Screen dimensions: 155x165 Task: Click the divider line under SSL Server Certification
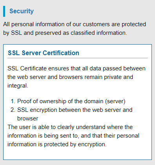[77, 58]
